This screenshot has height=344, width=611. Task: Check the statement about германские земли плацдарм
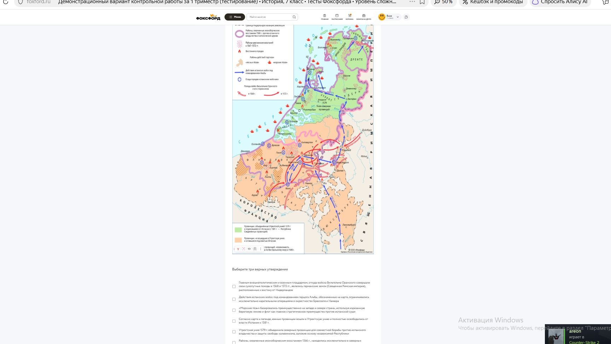[234, 286]
